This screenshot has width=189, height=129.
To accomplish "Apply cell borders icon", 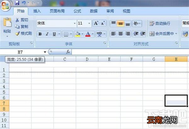I will (x=66, y=34).
